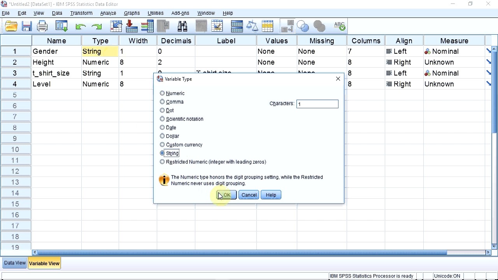Click Nominal measure icon for Gender row
This screenshot has width=498, height=280.
pos(428,51)
